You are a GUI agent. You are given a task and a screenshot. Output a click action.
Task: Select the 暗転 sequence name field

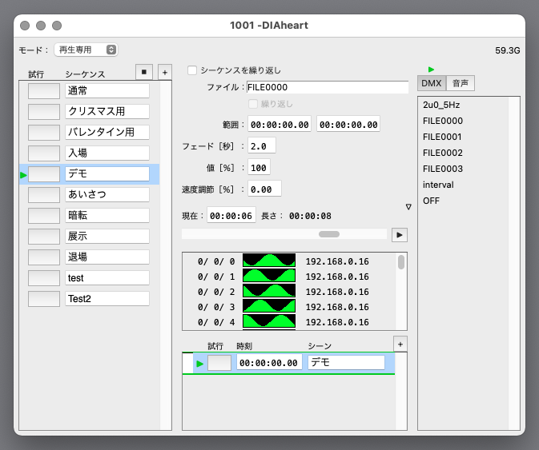107,215
